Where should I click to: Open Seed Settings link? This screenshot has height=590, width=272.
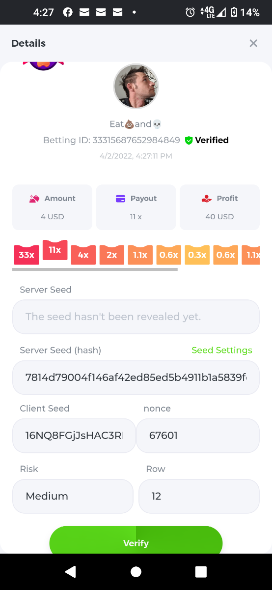click(222, 350)
